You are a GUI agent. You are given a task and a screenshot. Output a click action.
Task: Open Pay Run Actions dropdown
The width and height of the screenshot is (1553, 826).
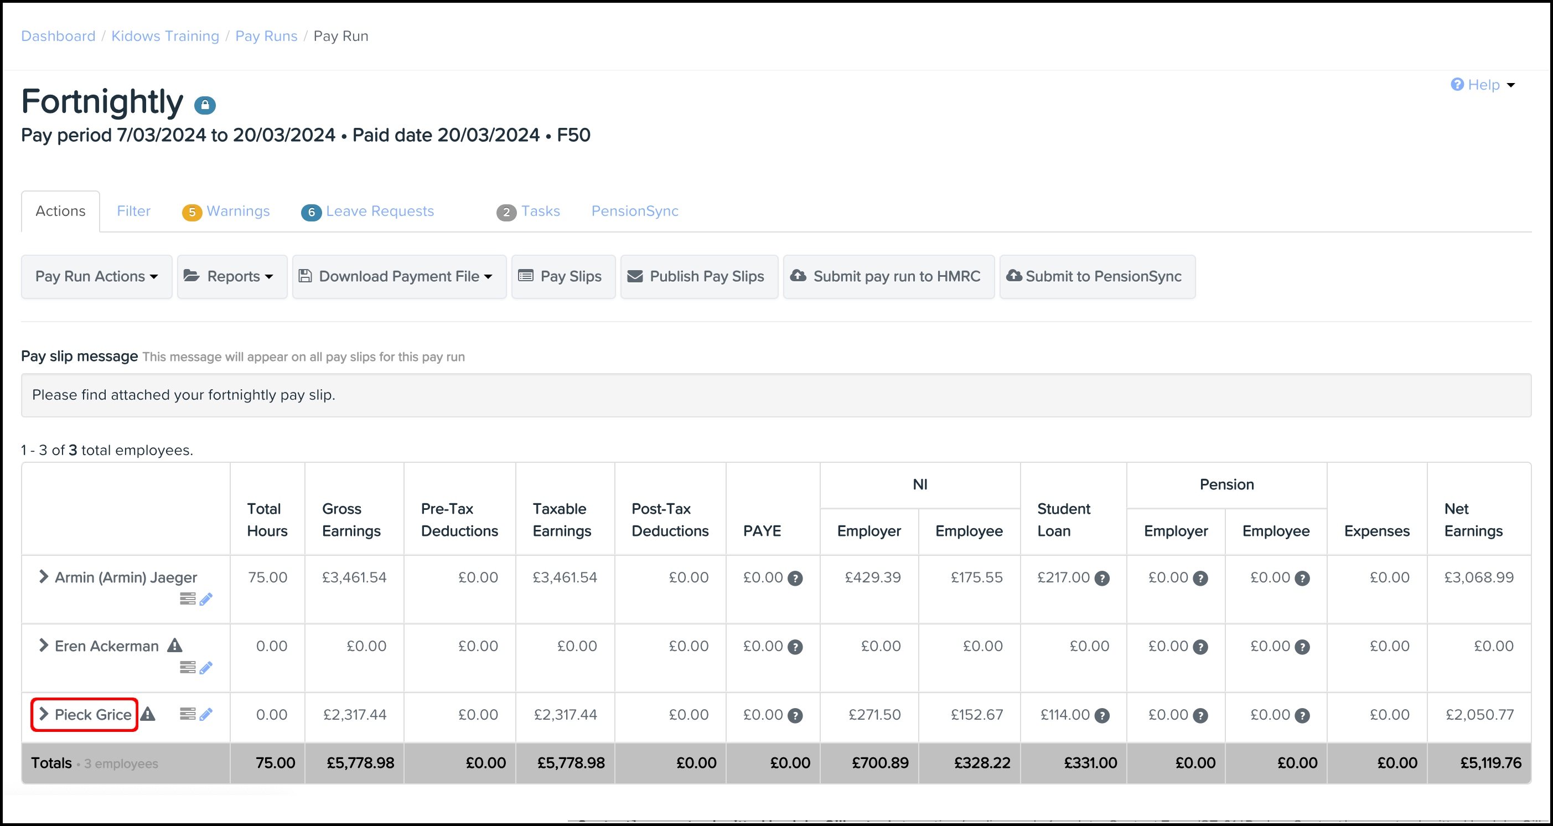coord(96,277)
